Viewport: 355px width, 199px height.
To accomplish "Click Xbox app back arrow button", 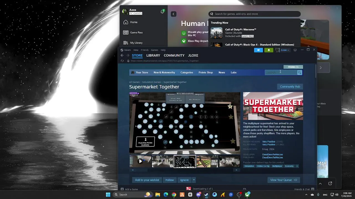I will click(x=174, y=14).
